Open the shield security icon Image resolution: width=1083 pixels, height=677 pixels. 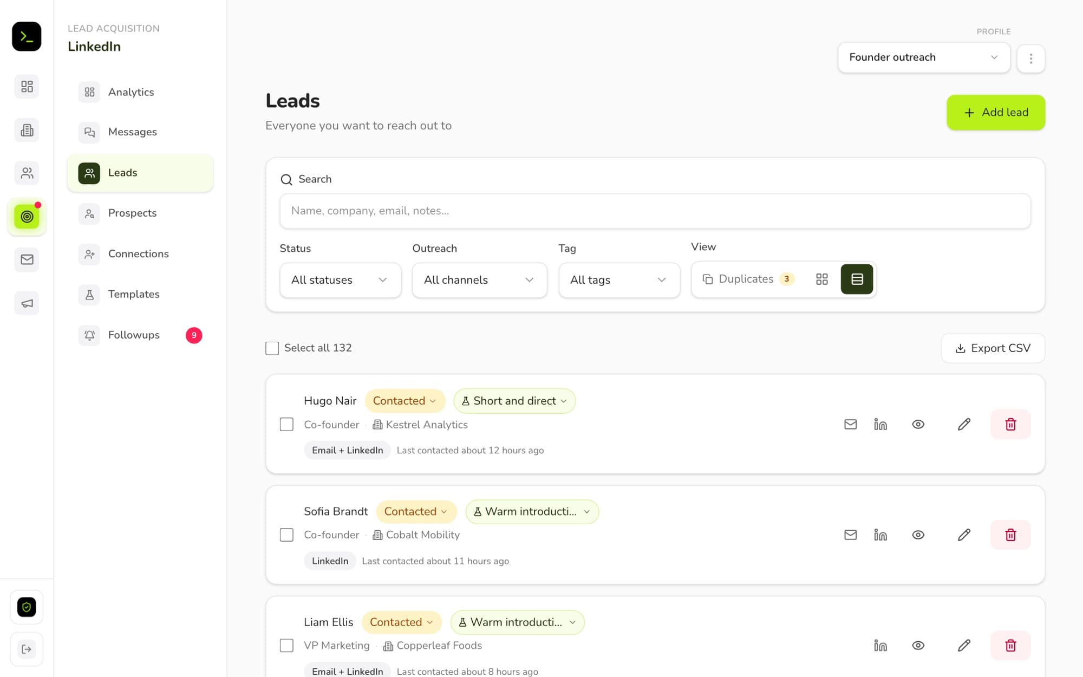pos(27,607)
